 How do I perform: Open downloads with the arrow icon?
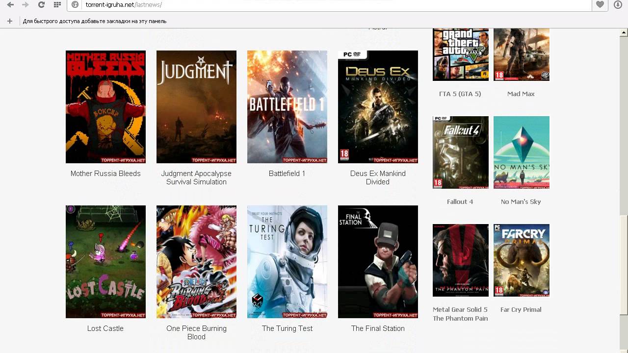(x=618, y=5)
